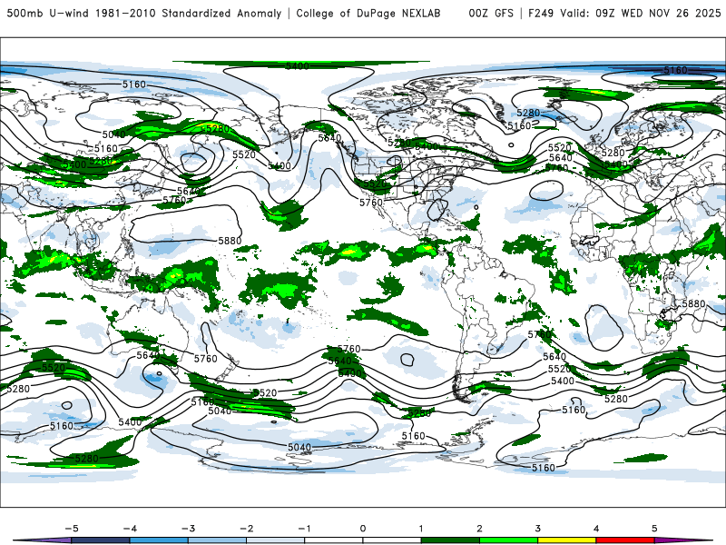The height and width of the screenshot is (545, 726).
Task: Click the navy -5 to -4 colorbar segment
Action: tap(101, 540)
